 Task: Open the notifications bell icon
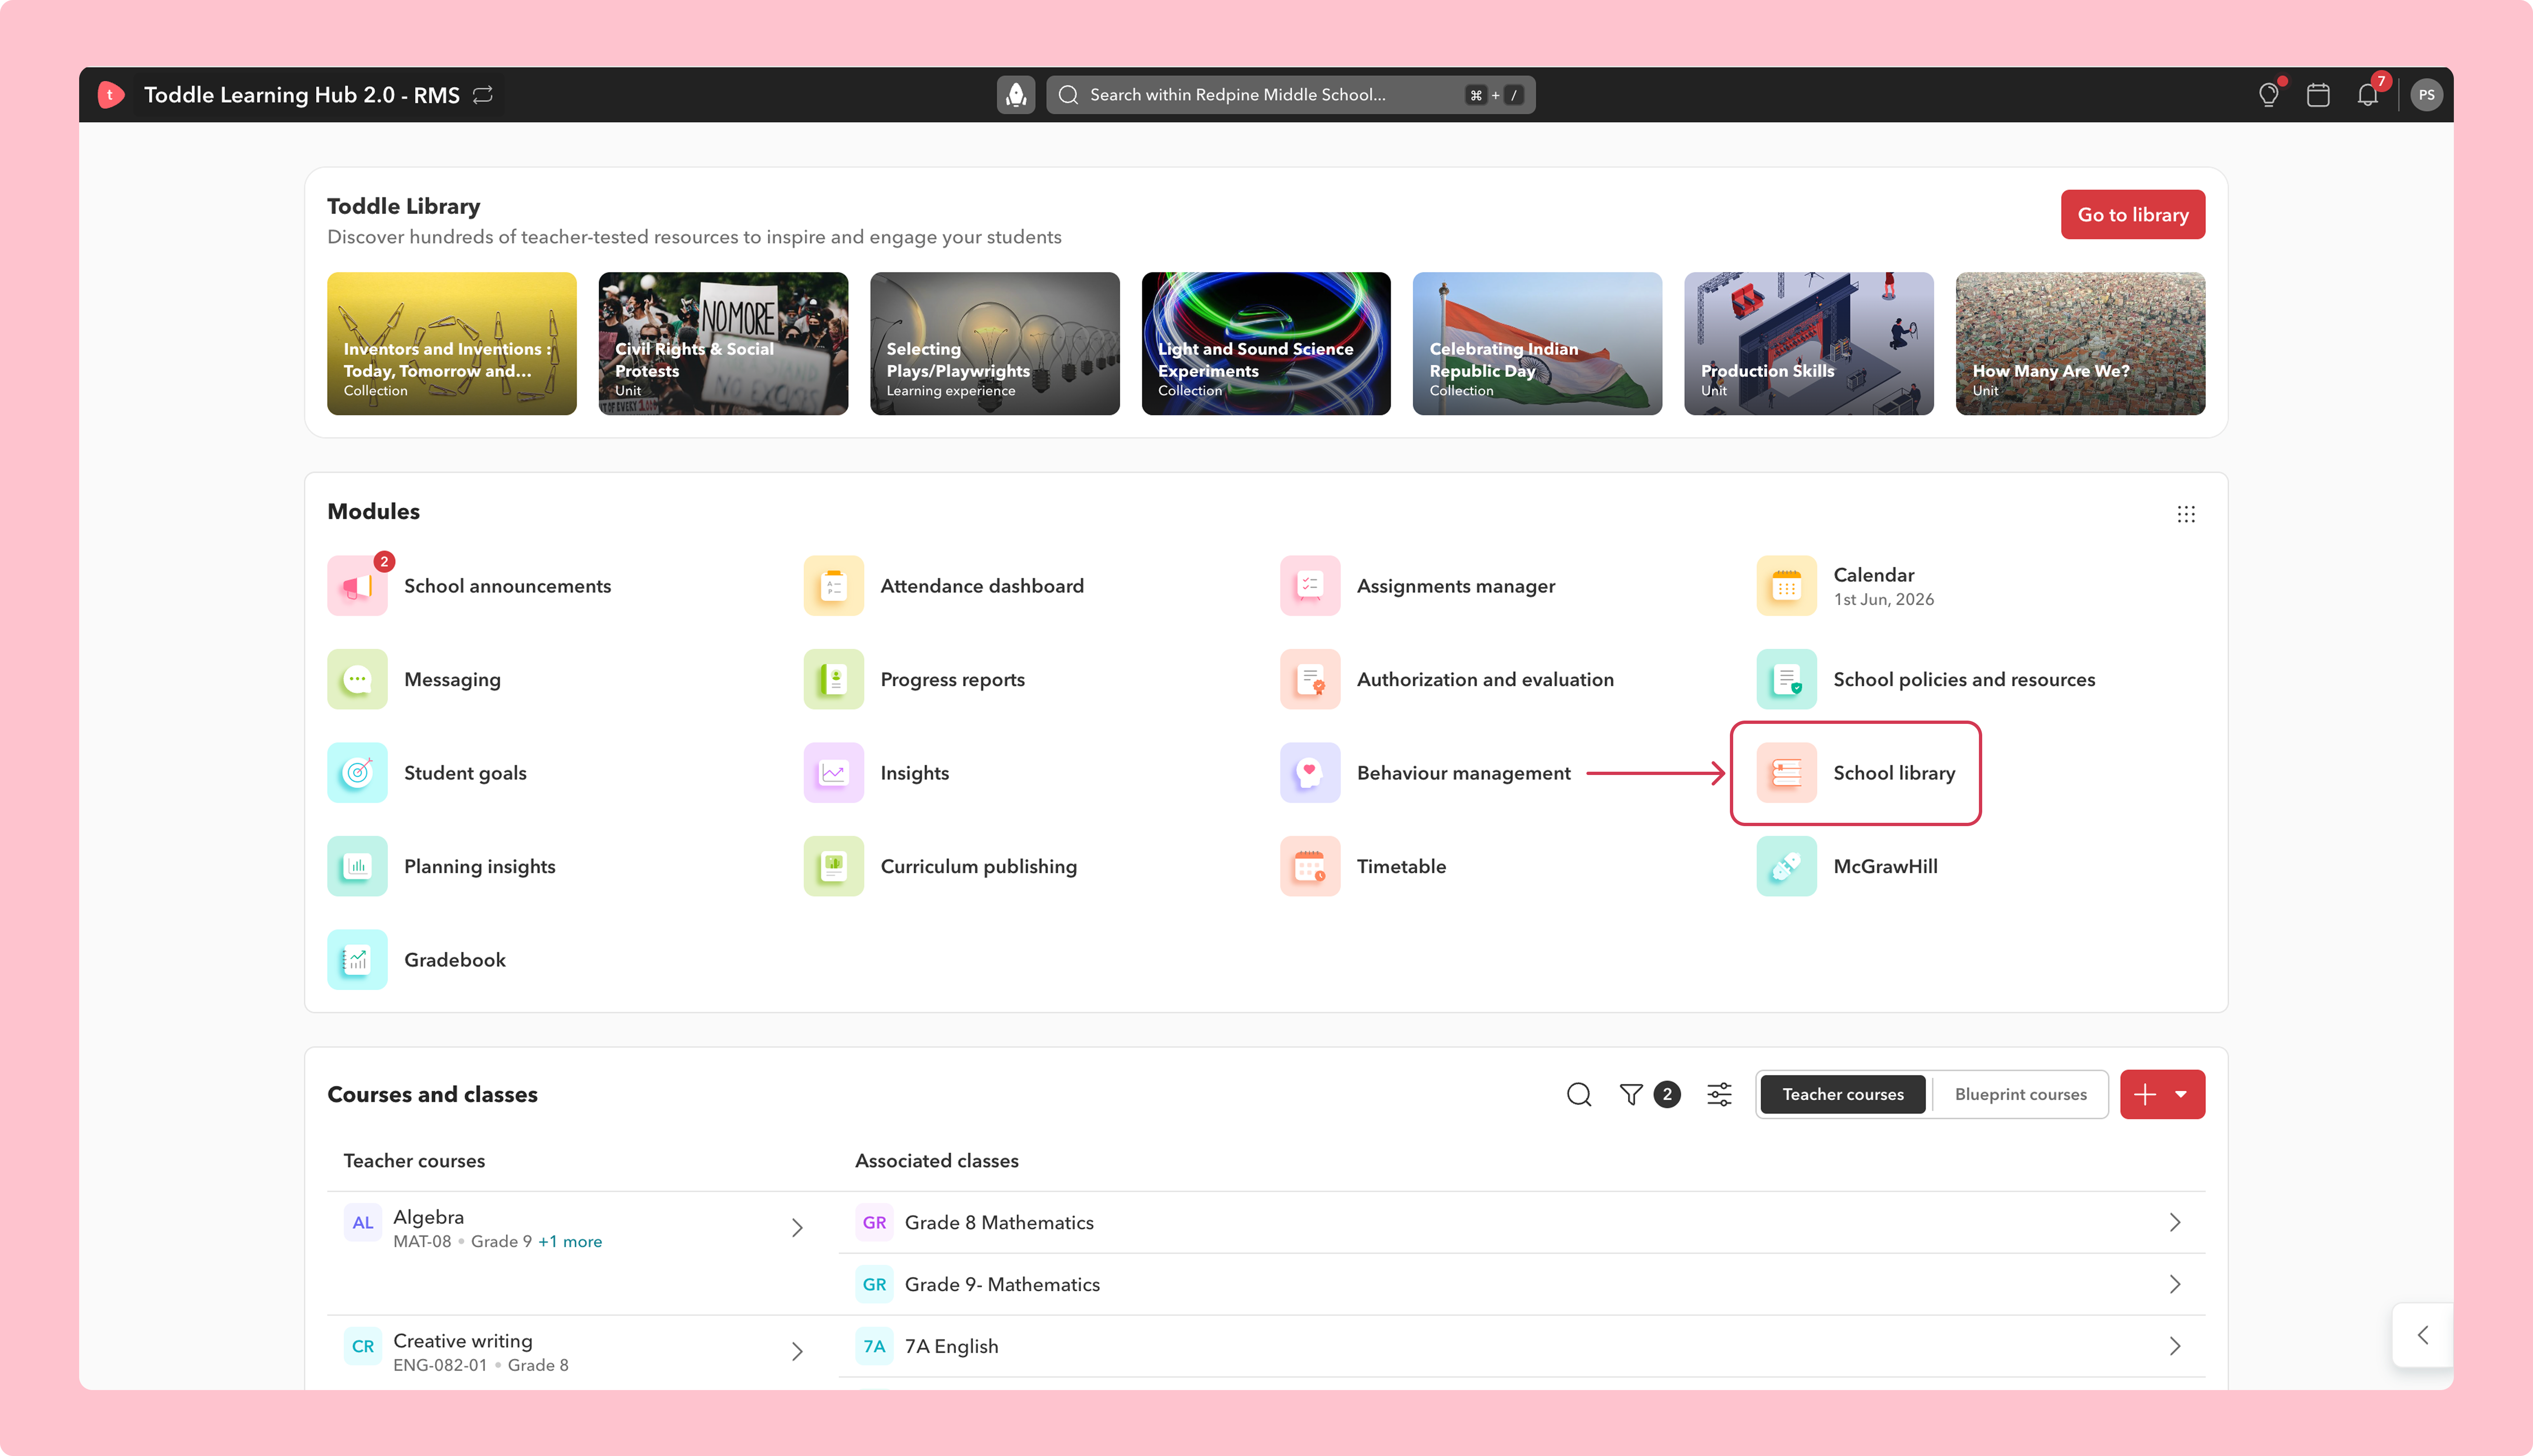pyautogui.click(x=2367, y=95)
